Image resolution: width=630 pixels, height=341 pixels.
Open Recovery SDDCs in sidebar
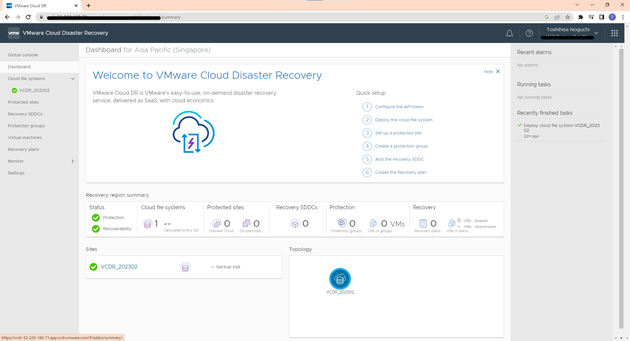[x=25, y=114]
